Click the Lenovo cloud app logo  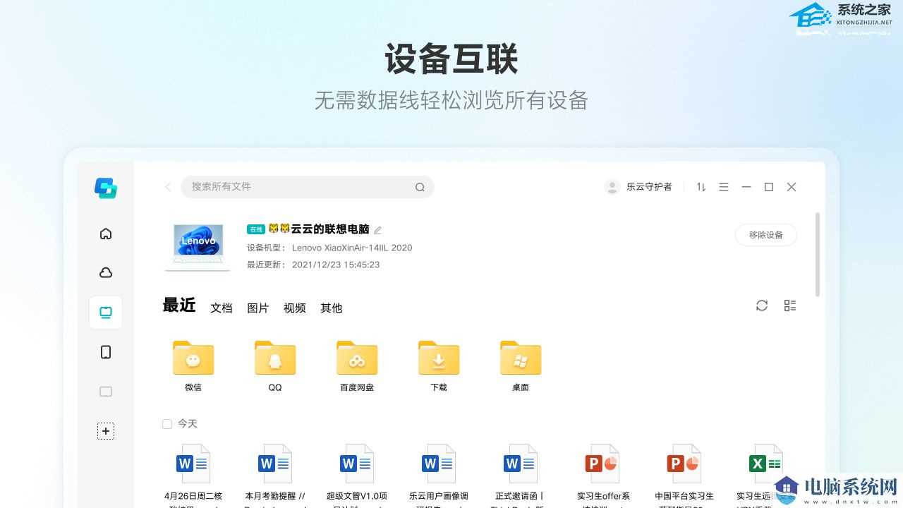pos(106,188)
